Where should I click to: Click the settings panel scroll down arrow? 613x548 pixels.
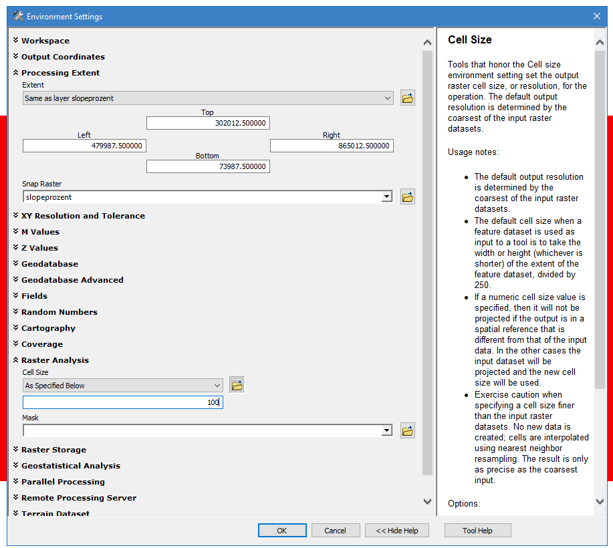tap(428, 501)
